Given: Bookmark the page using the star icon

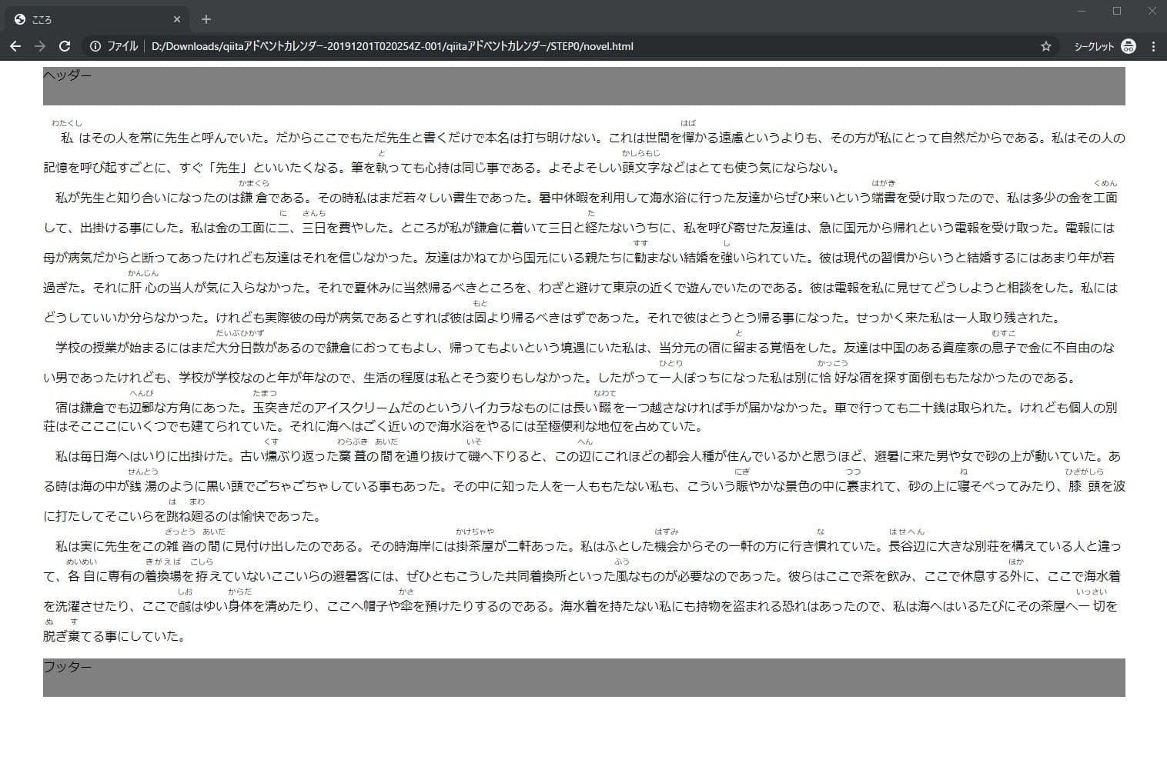Looking at the screenshot, I should [1045, 46].
